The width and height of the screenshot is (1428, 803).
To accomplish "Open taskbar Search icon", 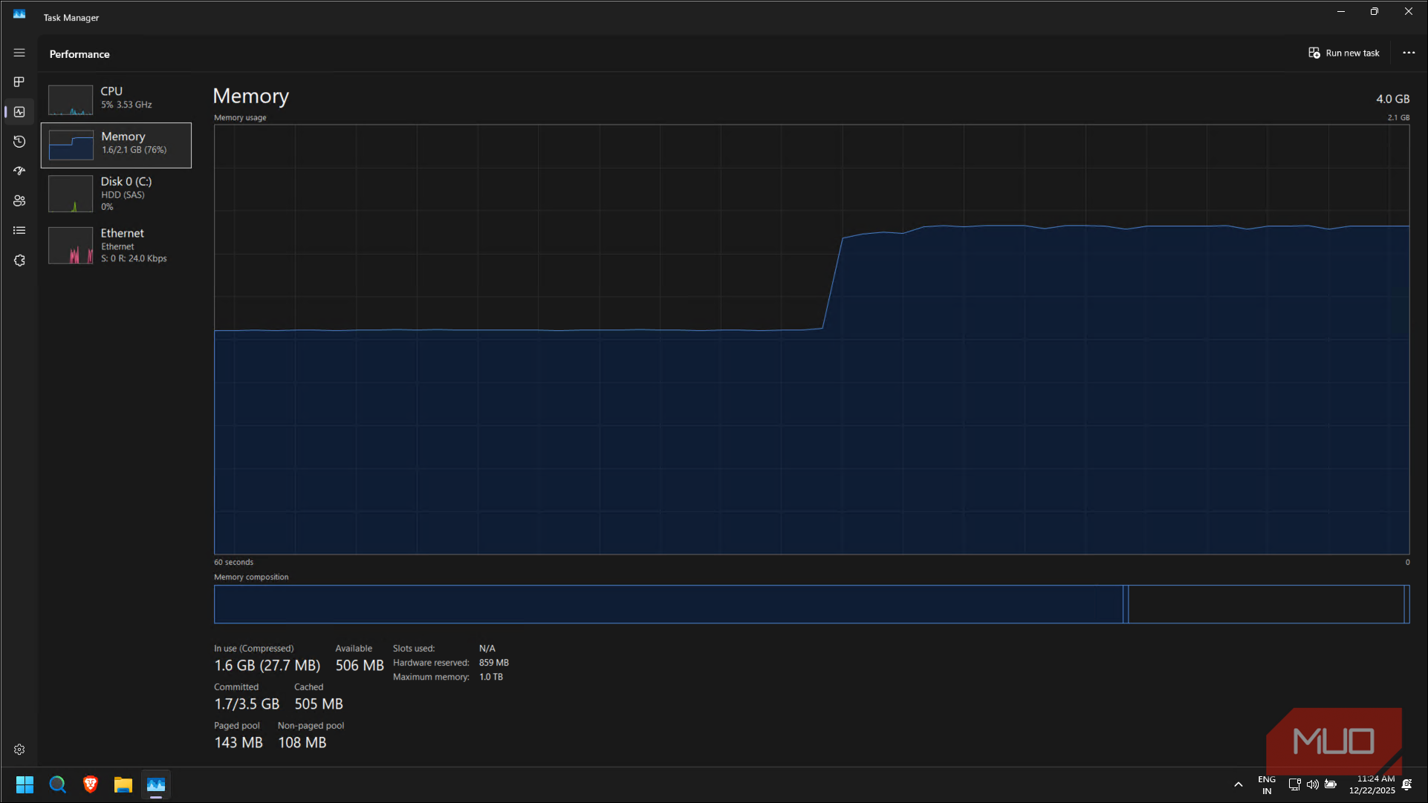I will pos(57,784).
